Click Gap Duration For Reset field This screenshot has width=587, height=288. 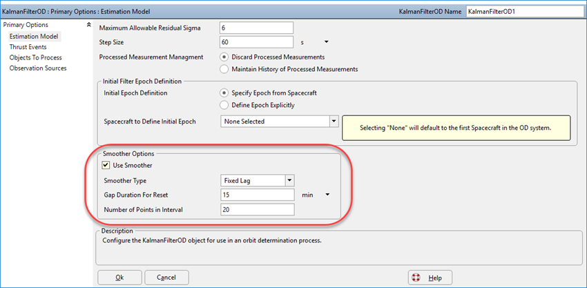[x=257, y=195]
